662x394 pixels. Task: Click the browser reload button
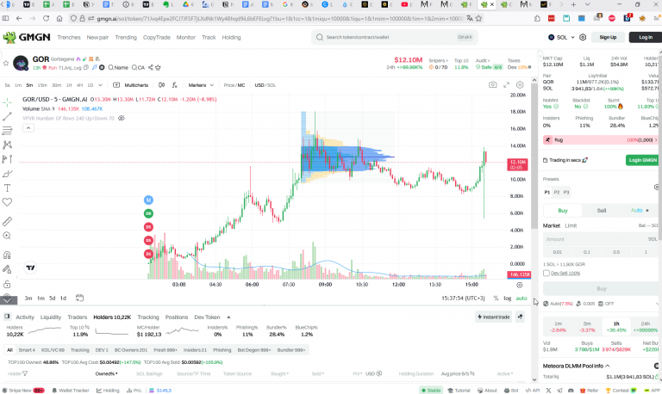pyautogui.click(x=46, y=19)
